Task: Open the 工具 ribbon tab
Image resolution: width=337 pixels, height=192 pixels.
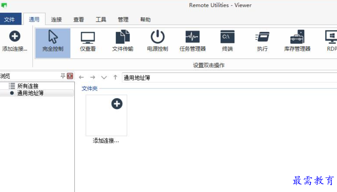Action: tap(101, 20)
